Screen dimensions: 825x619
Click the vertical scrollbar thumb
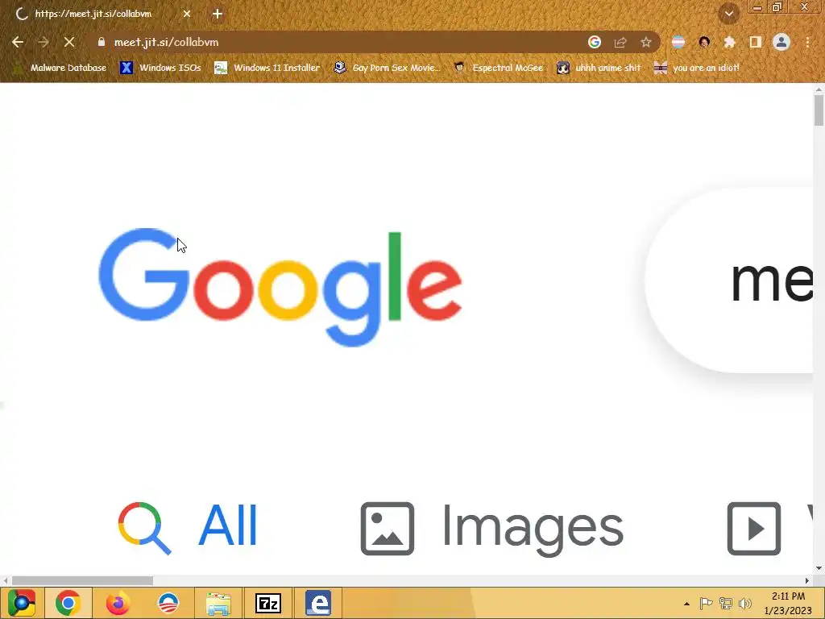click(819, 110)
